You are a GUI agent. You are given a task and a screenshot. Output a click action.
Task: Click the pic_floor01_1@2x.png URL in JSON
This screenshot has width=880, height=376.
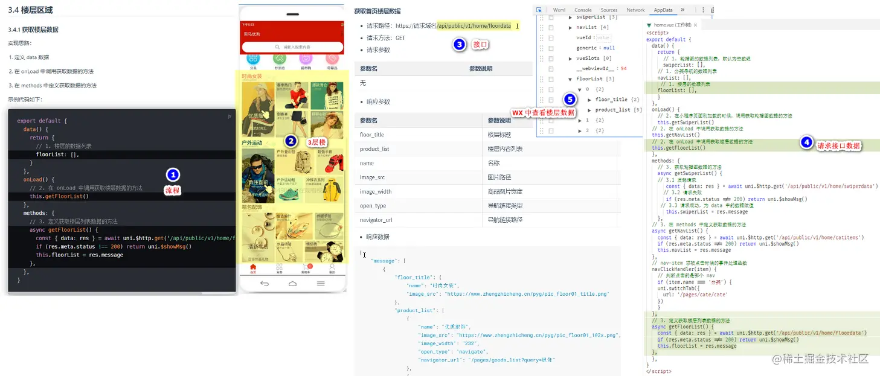tap(538, 334)
